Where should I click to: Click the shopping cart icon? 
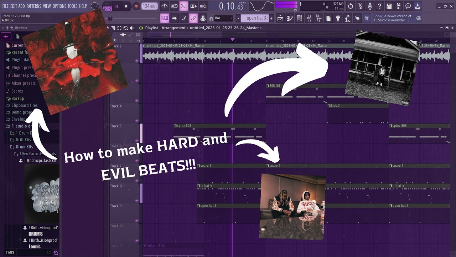[367, 18]
